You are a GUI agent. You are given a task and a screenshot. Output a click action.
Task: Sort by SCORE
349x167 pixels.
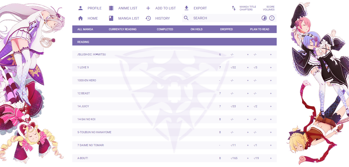pos(271,7)
